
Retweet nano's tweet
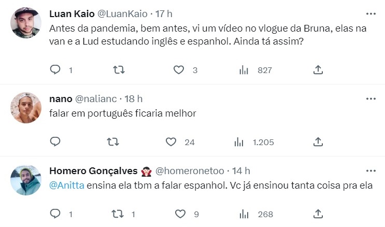112,141
